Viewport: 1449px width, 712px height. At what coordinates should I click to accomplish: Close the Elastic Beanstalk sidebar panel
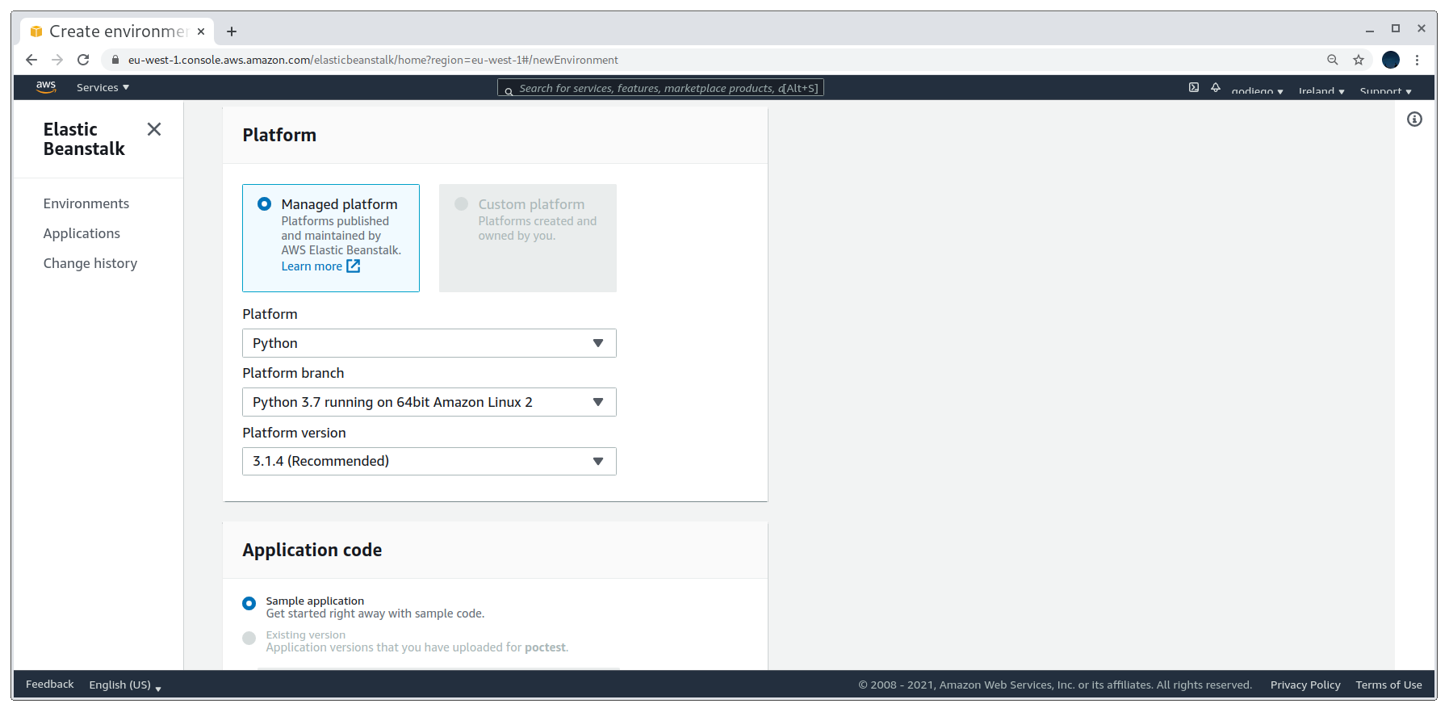(x=154, y=129)
